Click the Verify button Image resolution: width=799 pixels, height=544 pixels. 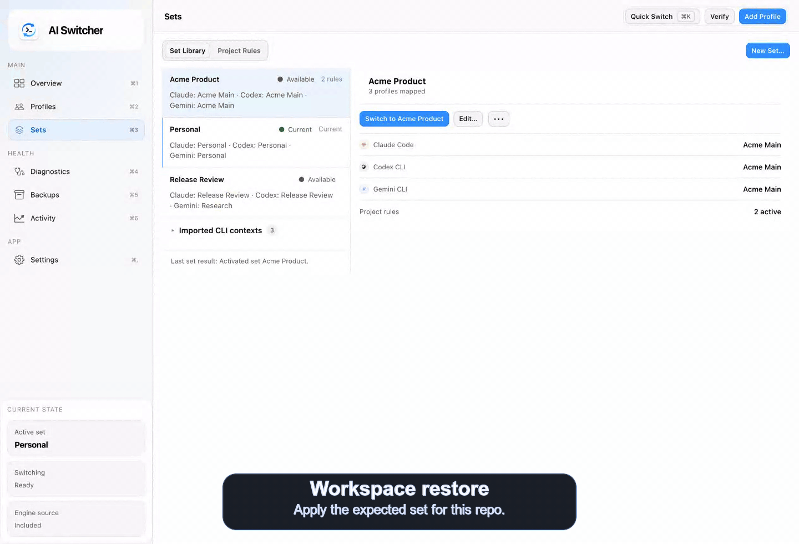pos(720,17)
